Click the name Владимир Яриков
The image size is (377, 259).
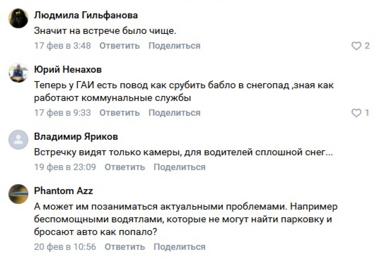[76, 137]
